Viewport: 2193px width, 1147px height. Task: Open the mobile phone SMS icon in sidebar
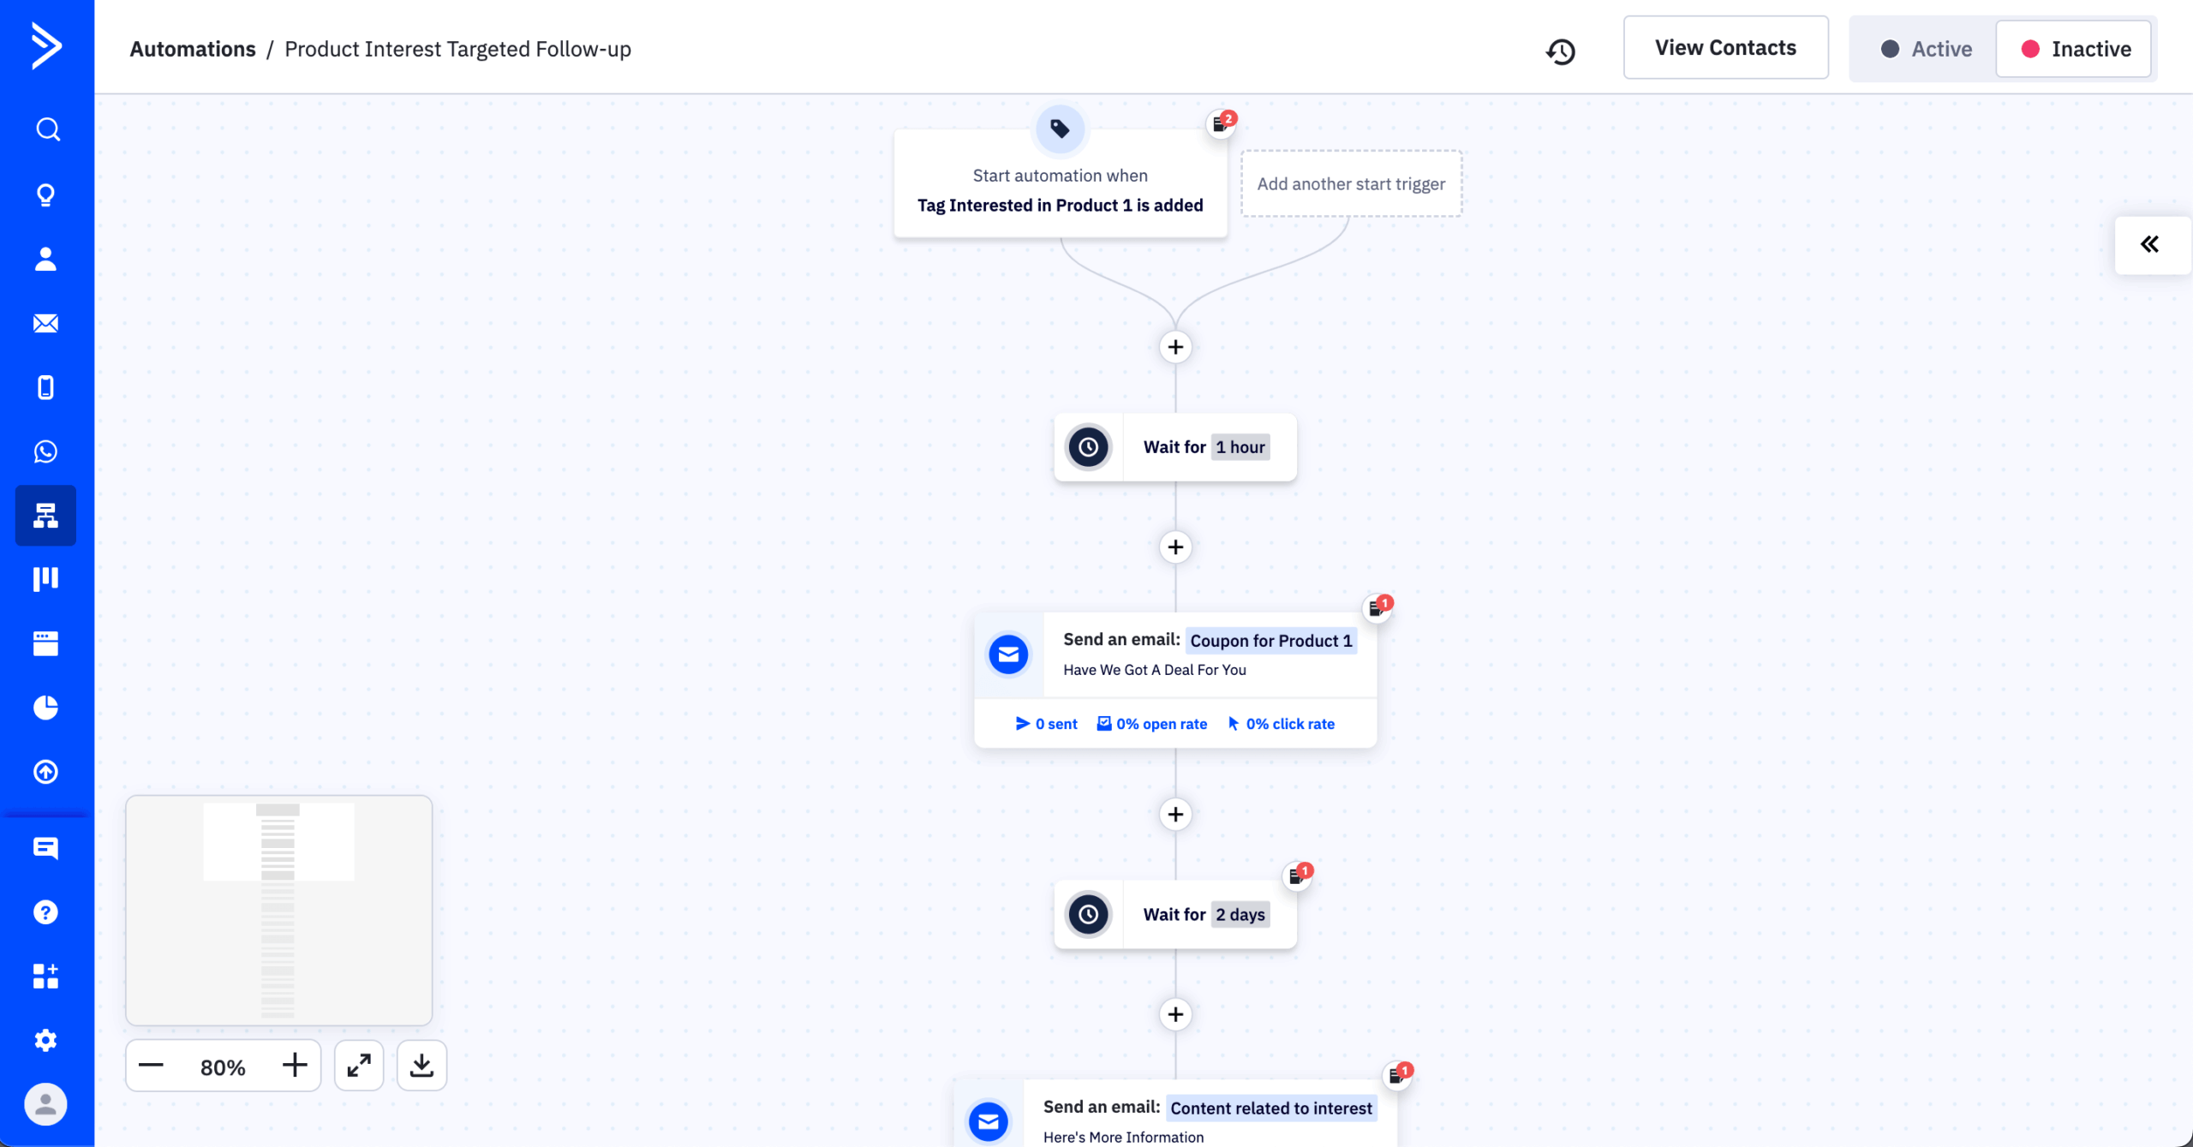click(46, 387)
